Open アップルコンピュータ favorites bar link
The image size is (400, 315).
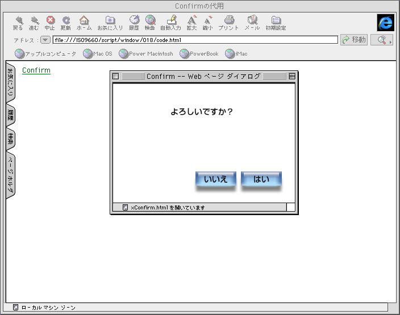pyautogui.click(x=45, y=54)
